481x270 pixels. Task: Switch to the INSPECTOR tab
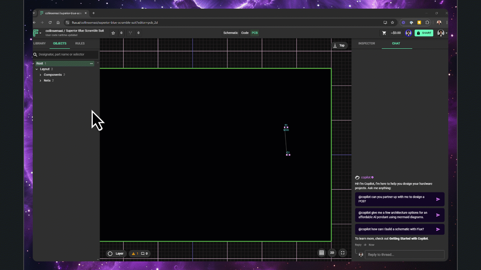tap(366, 43)
